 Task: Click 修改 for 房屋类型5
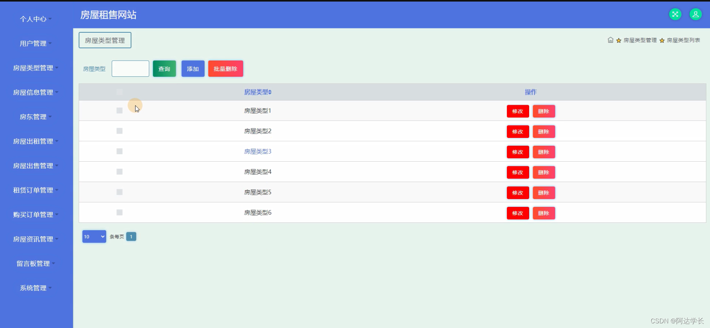(518, 193)
